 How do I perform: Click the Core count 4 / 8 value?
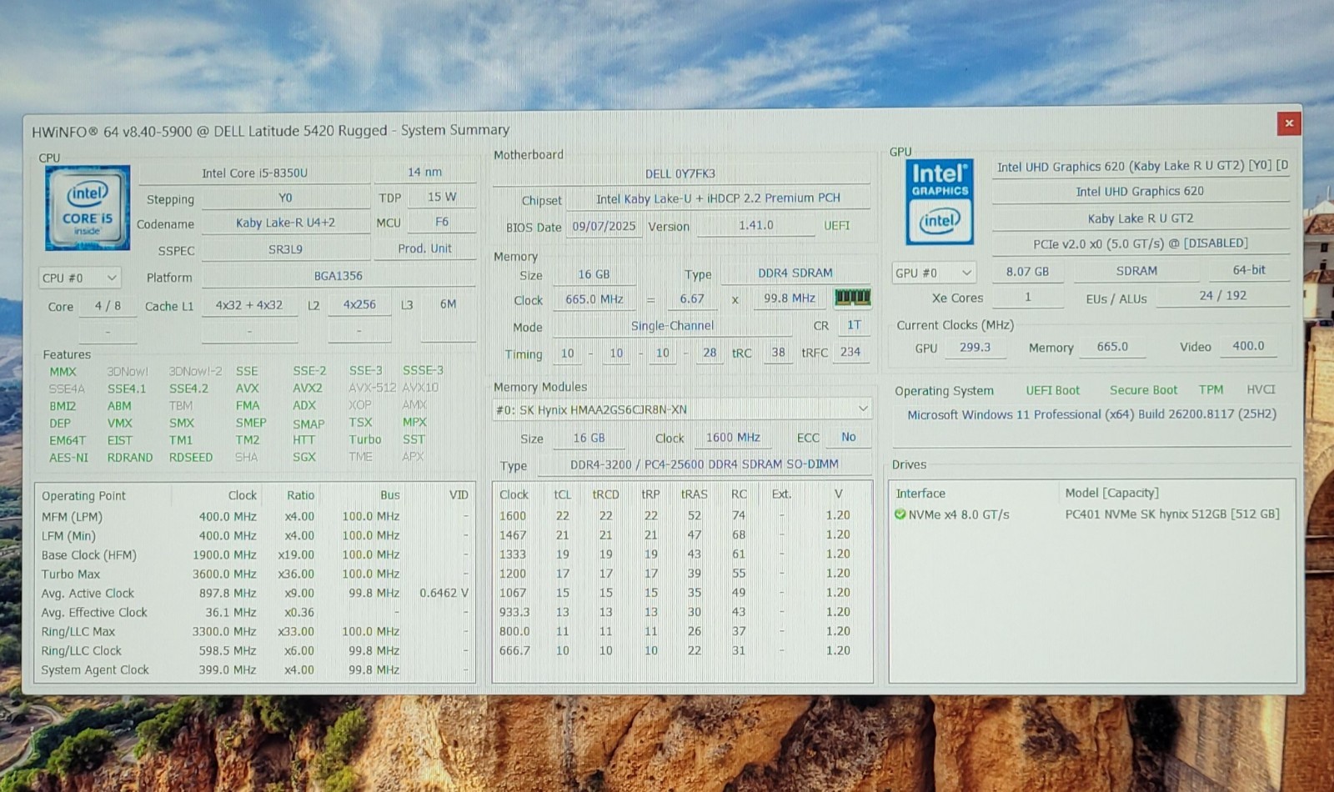coord(108,306)
